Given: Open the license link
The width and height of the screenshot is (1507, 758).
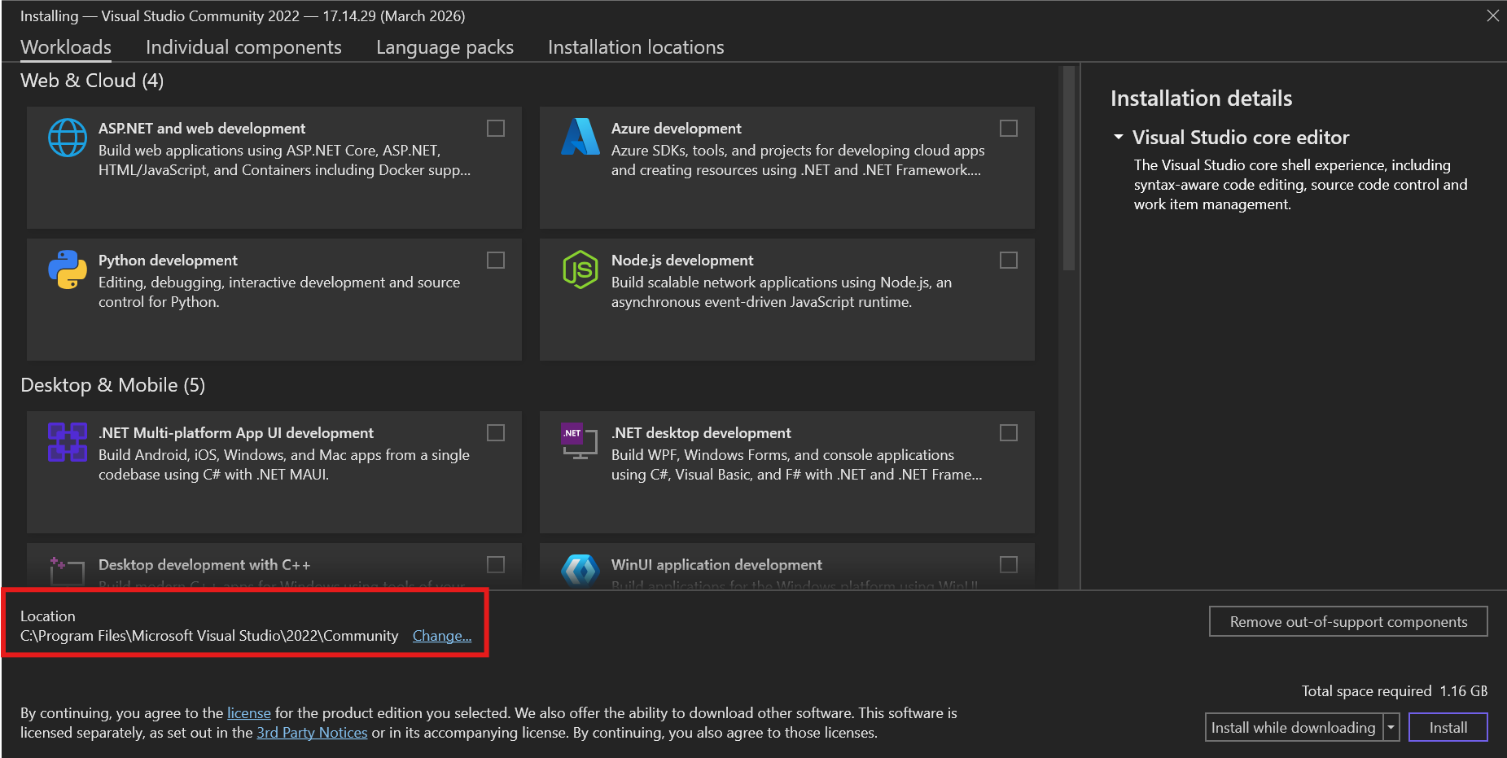Looking at the screenshot, I should pos(249,713).
